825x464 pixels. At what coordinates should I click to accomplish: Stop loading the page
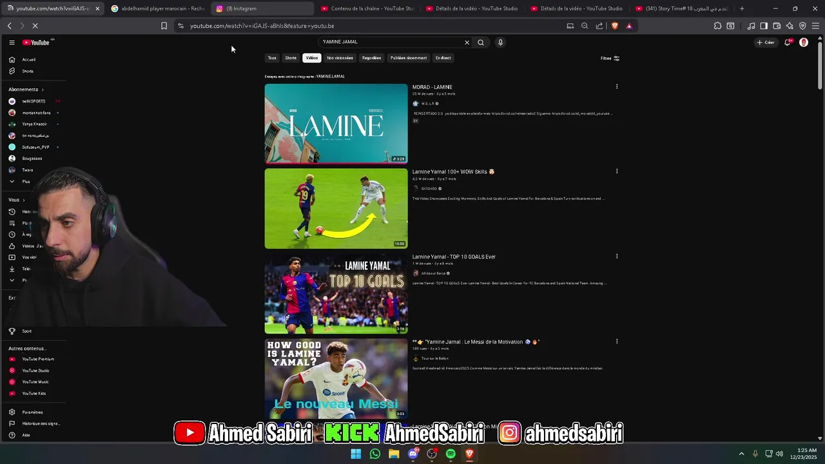click(35, 26)
